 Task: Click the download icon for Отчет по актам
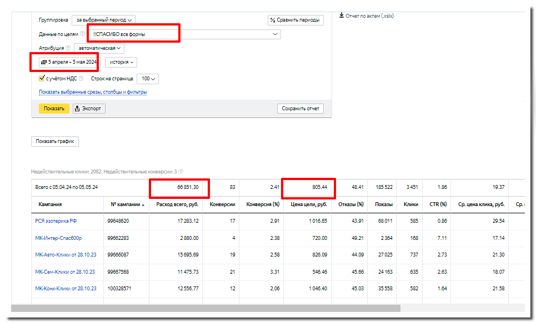pos(341,16)
